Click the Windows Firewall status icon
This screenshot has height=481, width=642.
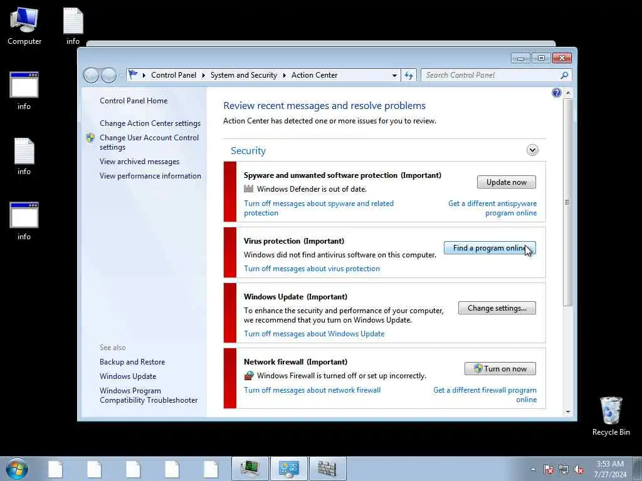tap(248, 376)
